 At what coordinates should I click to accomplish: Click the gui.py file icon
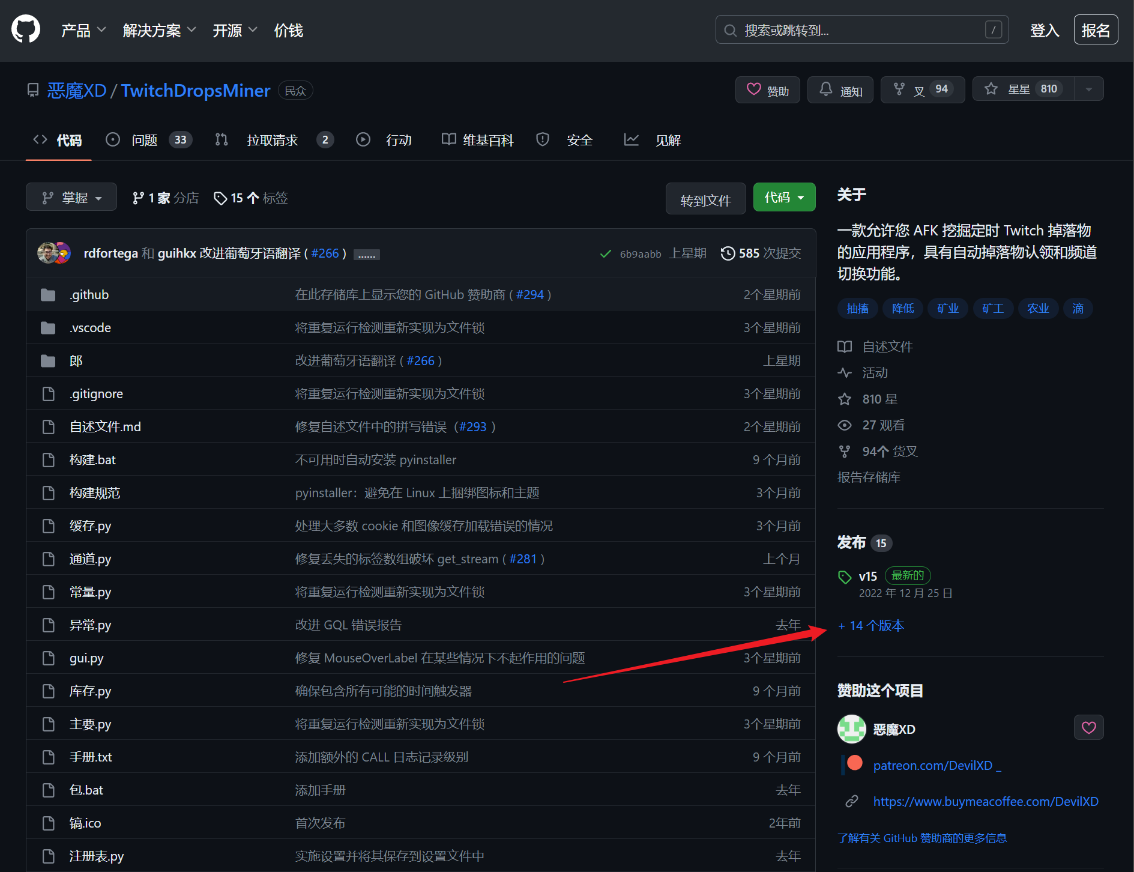point(48,658)
